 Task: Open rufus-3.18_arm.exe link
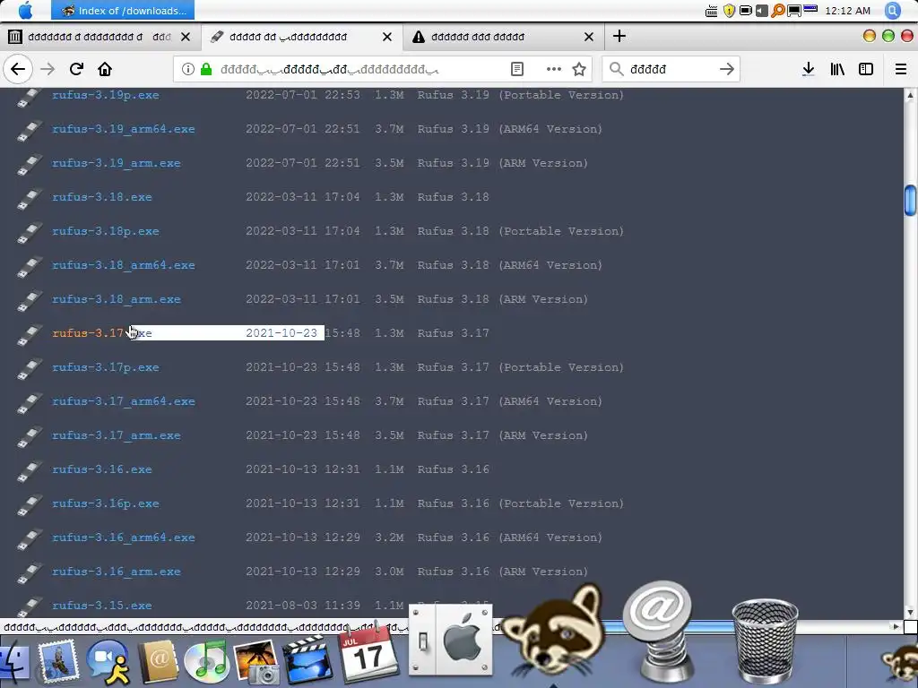[x=117, y=299]
